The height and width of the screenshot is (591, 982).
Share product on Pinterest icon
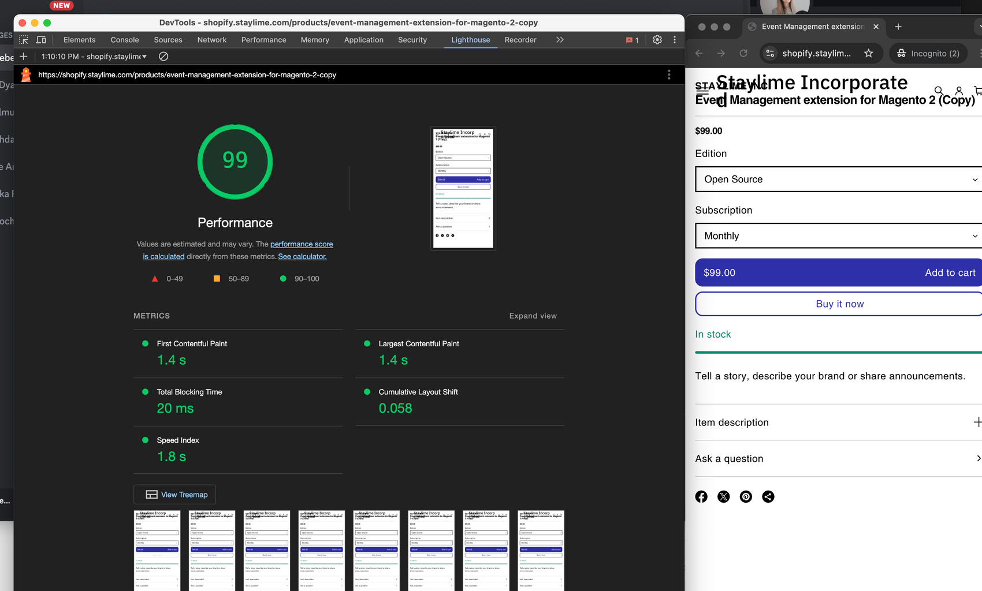(x=746, y=497)
